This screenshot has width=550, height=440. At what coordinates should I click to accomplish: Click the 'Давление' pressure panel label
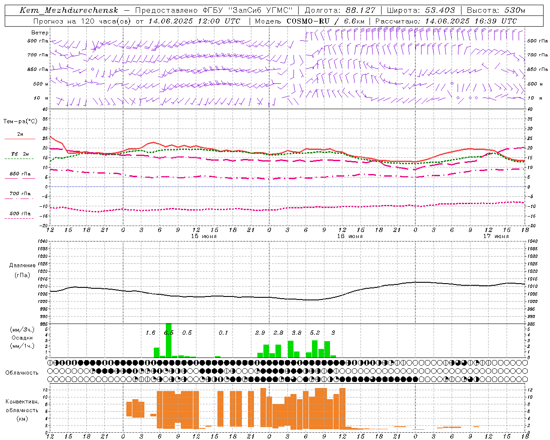click(x=22, y=266)
